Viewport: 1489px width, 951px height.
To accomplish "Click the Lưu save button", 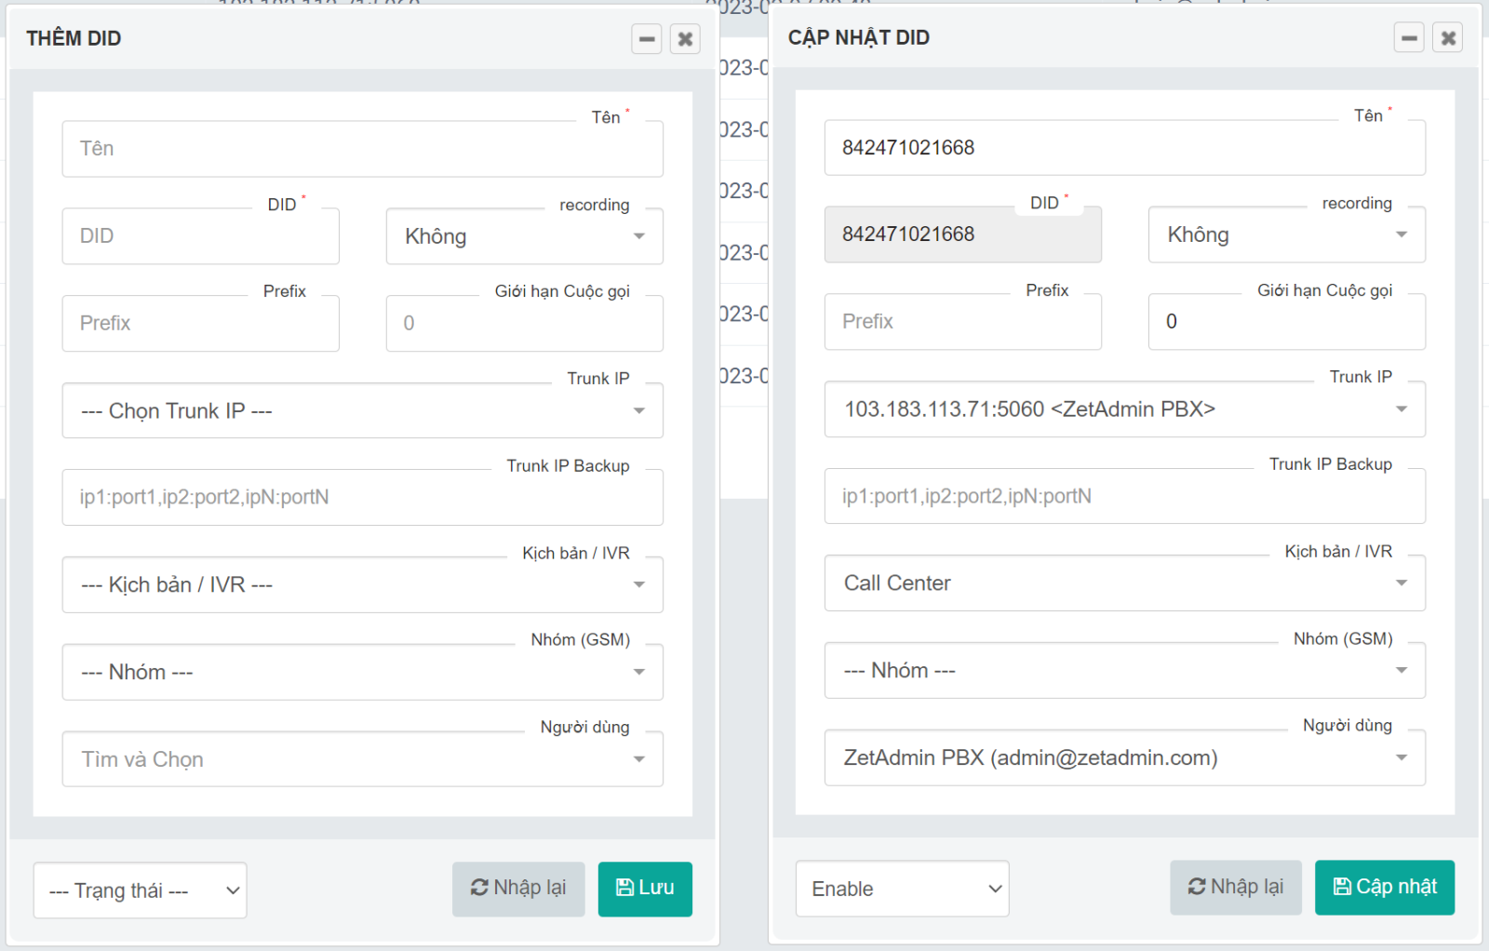I will 645,889.
